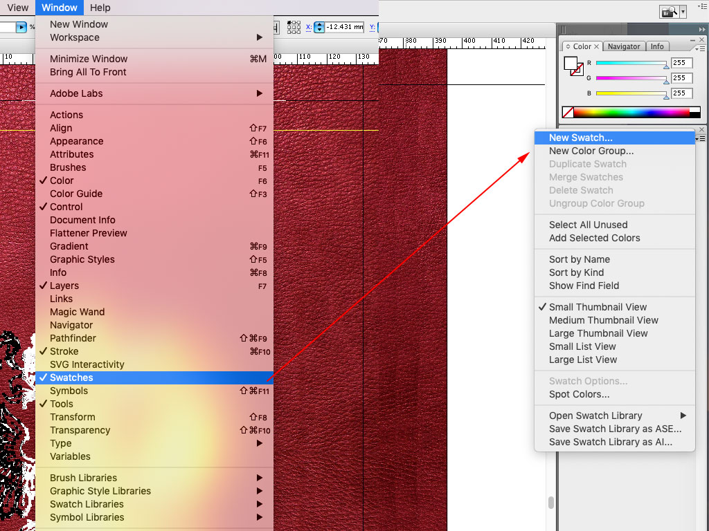Screen dimensions: 709x531
Task: Click the panel dock grip handle
Action: tap(564, 29)
